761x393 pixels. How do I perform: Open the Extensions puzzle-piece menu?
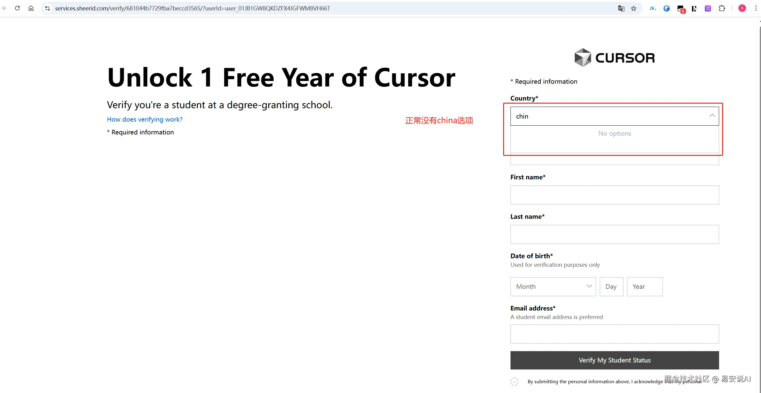click(x=722, y=8)
